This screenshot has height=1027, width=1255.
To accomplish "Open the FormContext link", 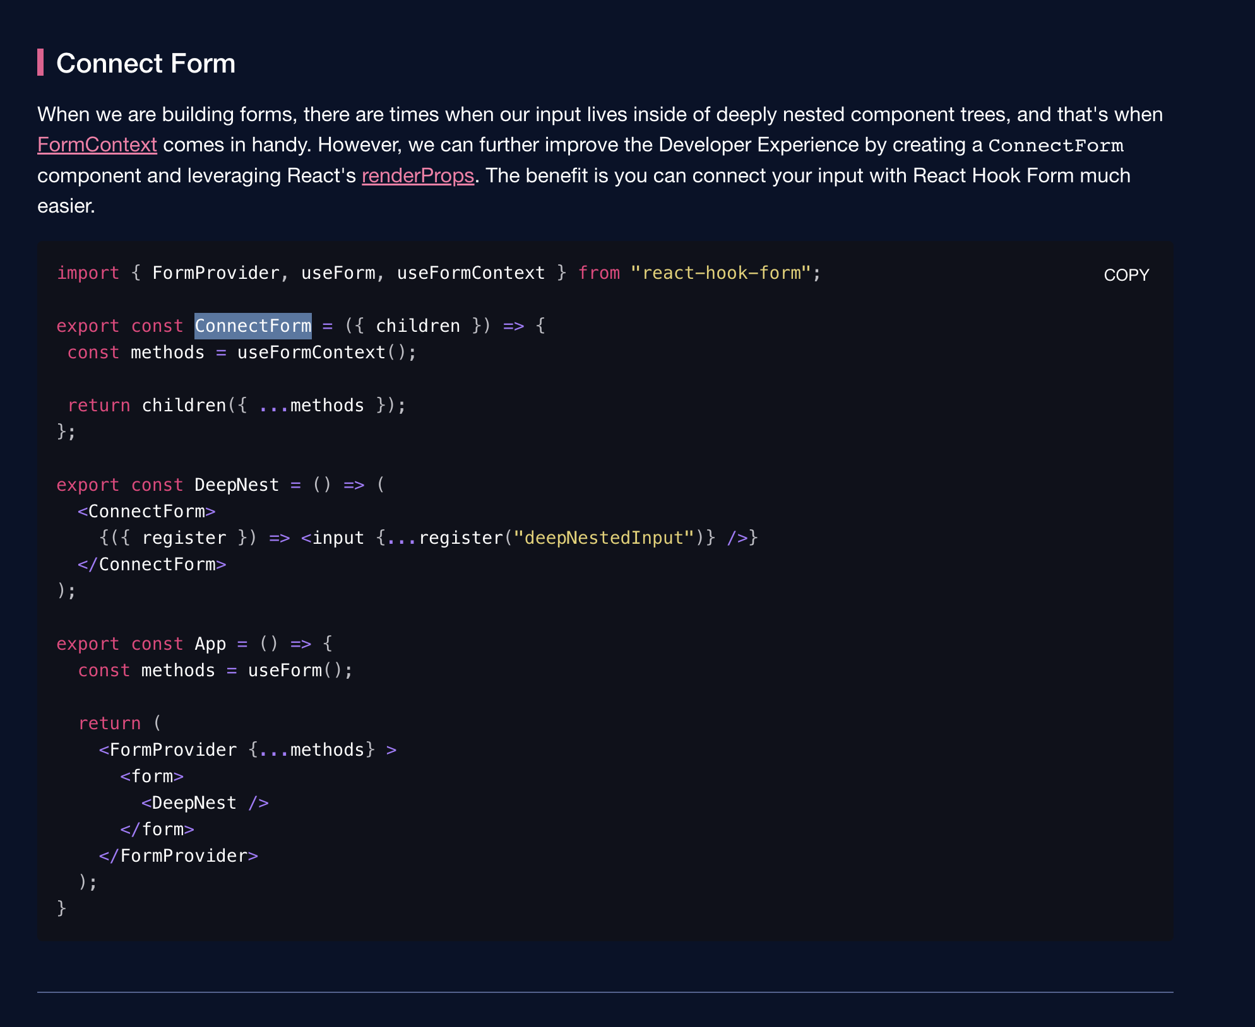I will [97, 145].
